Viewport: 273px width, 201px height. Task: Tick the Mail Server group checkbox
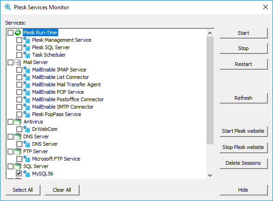click(10, 62)
